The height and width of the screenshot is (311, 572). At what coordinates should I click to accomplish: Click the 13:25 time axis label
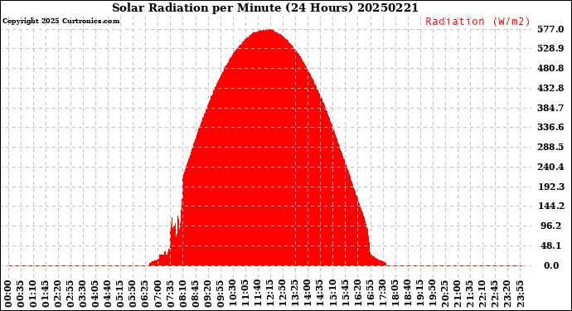coord(295,294)
